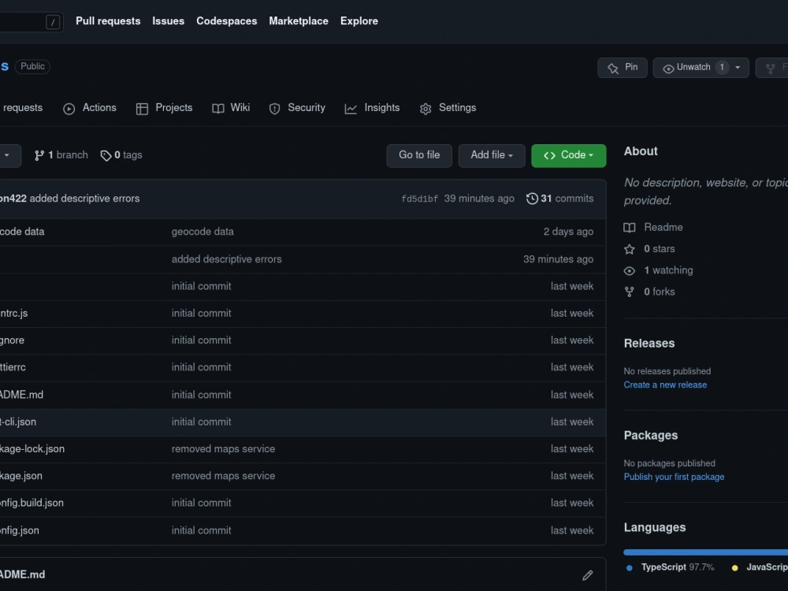The image size is (788, 591).
Task: Open the Projects tab
Action: (x=165, y=108)
